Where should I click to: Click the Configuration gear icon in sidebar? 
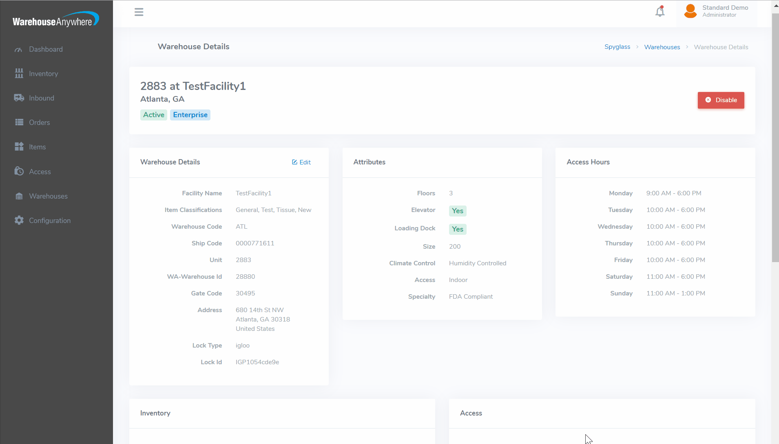[19, 221]
